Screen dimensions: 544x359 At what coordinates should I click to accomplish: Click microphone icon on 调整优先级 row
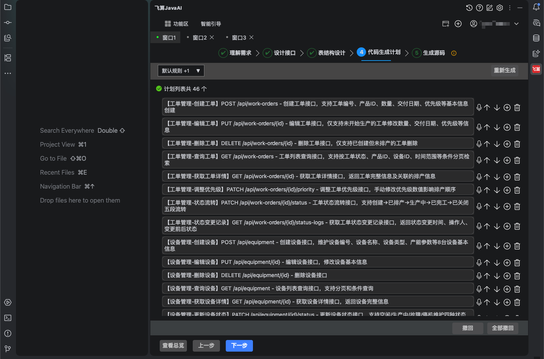tap(479, 190)
